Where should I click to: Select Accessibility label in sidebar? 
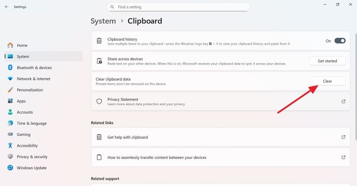(27, 145)
